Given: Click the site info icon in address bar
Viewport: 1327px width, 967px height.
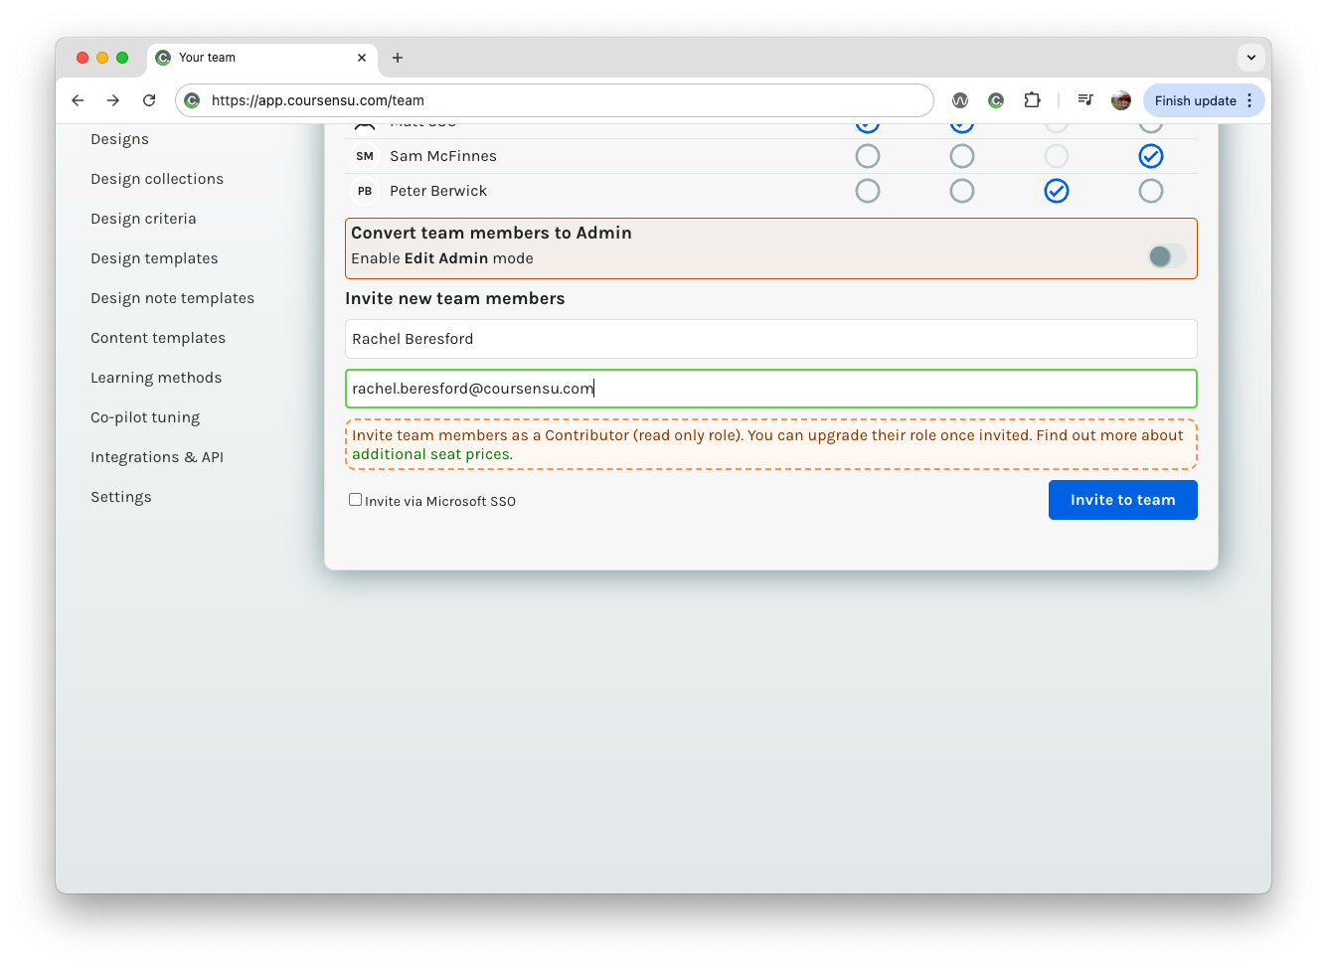Looking at the screenshot, I should [193, 100].
